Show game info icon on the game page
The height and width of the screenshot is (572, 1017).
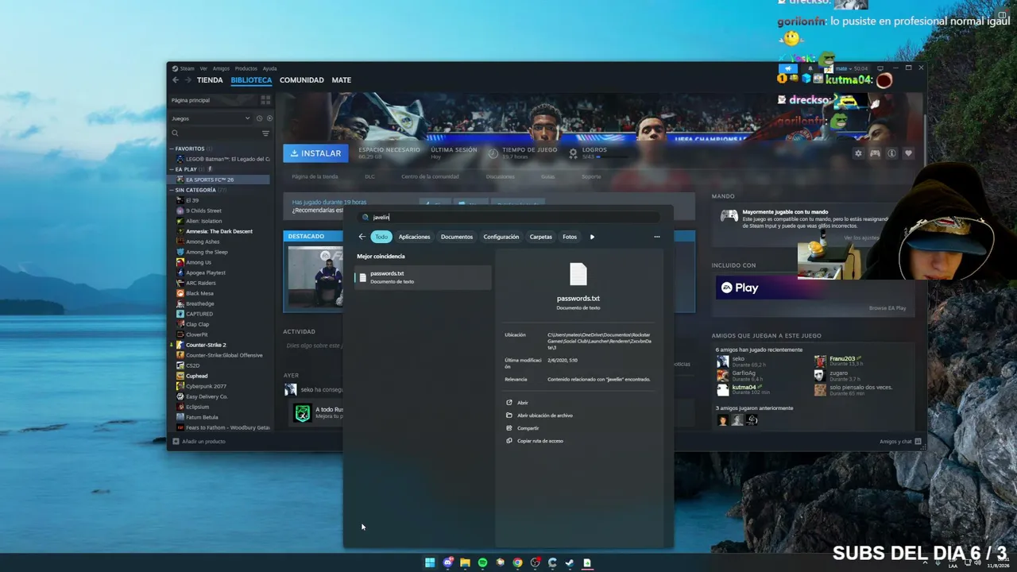pyautogui.click(x=891, y=153)
